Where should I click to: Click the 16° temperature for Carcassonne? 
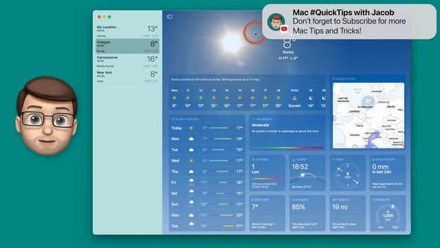(x=153, y=59)
